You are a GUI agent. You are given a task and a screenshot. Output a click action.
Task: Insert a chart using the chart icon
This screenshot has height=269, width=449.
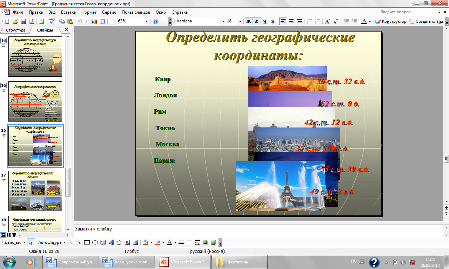(x=94, y=21)
